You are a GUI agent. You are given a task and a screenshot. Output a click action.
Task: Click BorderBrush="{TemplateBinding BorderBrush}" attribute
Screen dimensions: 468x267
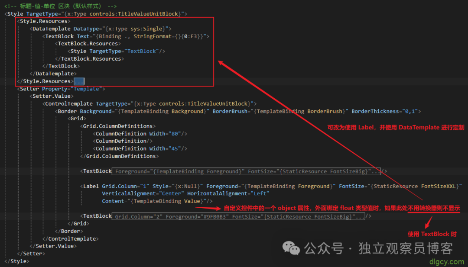click(x=280, y=111)
